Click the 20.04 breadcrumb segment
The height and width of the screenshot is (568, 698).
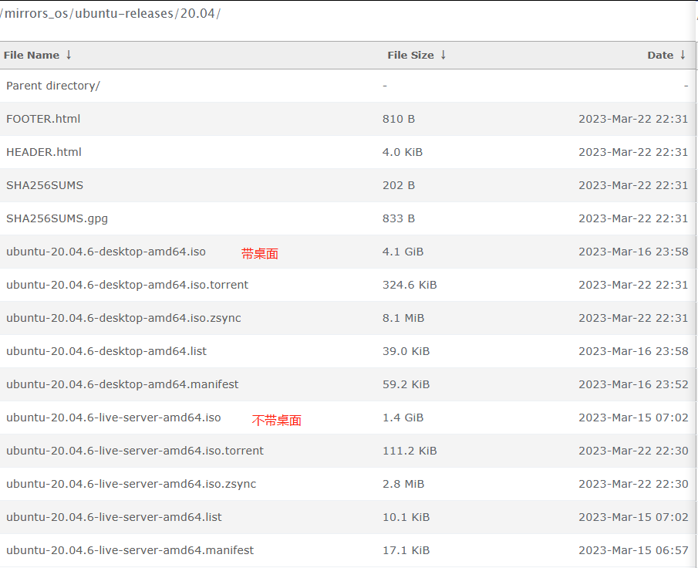(x=197, y=13)
